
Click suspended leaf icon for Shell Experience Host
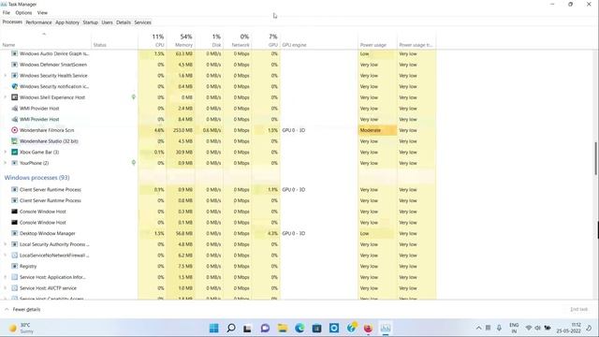click(x=133, y=97)
